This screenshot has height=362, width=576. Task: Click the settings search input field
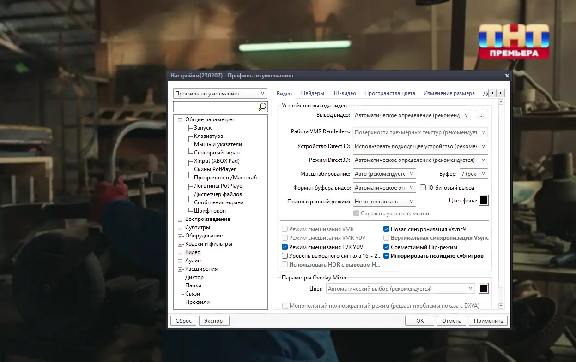click(215, 107)
